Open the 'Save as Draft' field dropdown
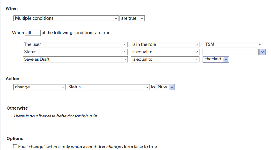The width and height of the screenshot is (271, 150). tap(75, 59)
